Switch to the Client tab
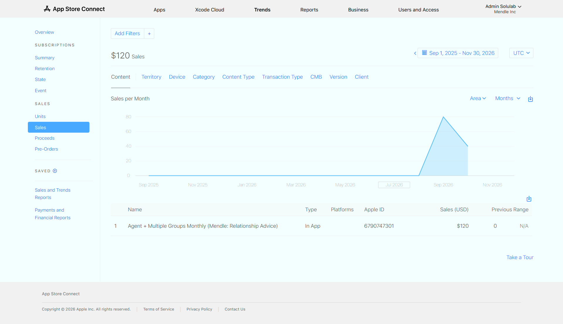Screen dimensions: 563x324 [362, 77]
